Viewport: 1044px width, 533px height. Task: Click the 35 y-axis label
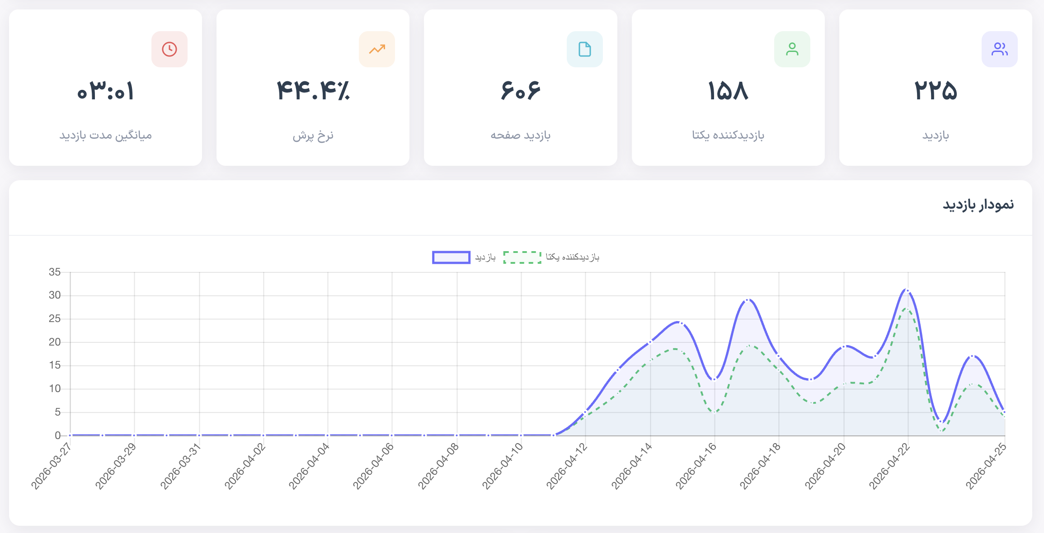[55, 272]
